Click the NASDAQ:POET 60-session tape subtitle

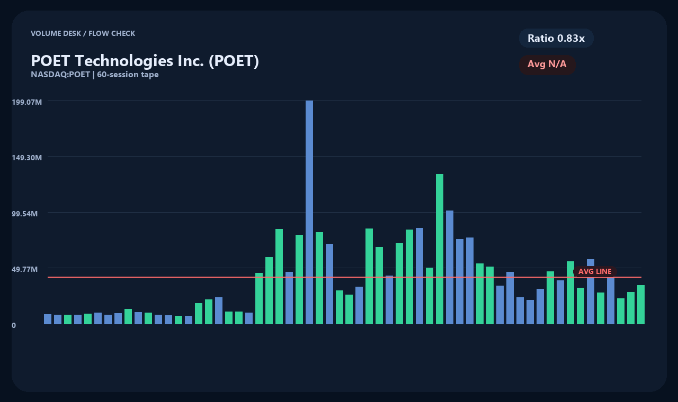95,75
